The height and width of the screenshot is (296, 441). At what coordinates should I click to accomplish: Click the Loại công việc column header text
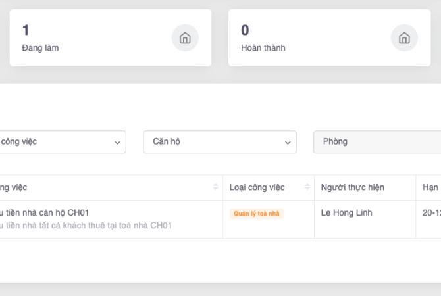[257, 187]
